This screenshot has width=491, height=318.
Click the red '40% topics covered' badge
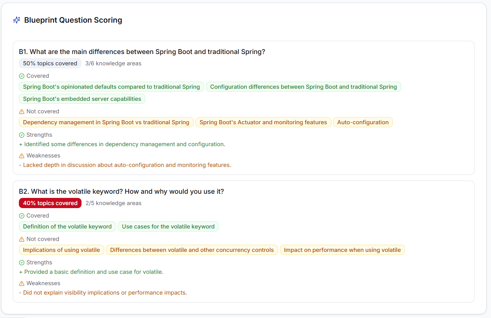[x=50, y=203]
